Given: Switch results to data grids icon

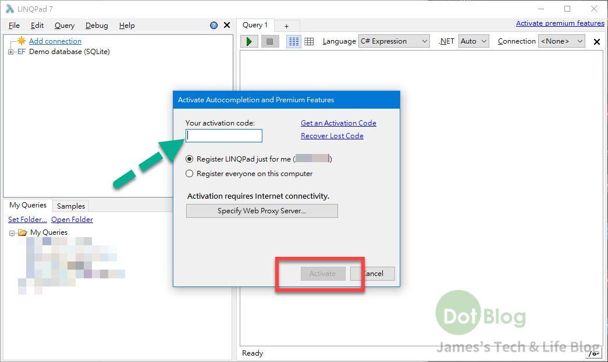Looking at the screenshot, I should pyautogui.click(x=310, y=41).
